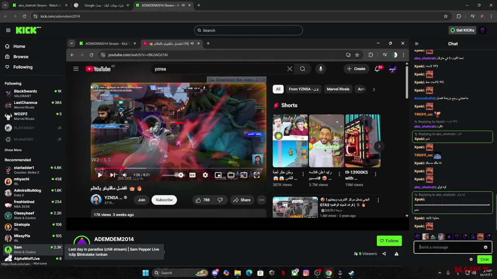This screenshot has height=279, width=497.
Task: Submit YouTube search with magnifier
Action: tap(302, 69)
